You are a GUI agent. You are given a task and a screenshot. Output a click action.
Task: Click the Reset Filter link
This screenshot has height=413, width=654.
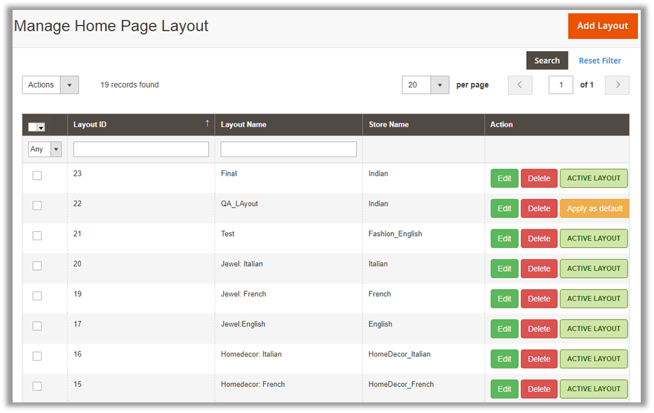[600, 60]
